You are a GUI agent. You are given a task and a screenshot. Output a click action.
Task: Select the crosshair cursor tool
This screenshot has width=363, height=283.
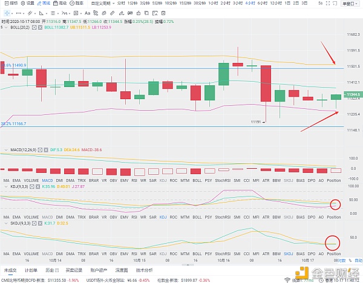point(7,13)
